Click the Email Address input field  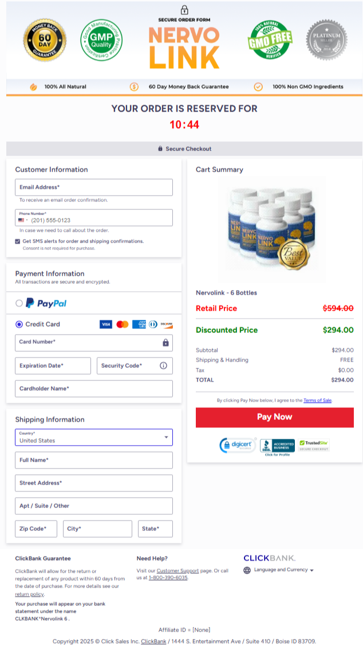click(93, 187)
